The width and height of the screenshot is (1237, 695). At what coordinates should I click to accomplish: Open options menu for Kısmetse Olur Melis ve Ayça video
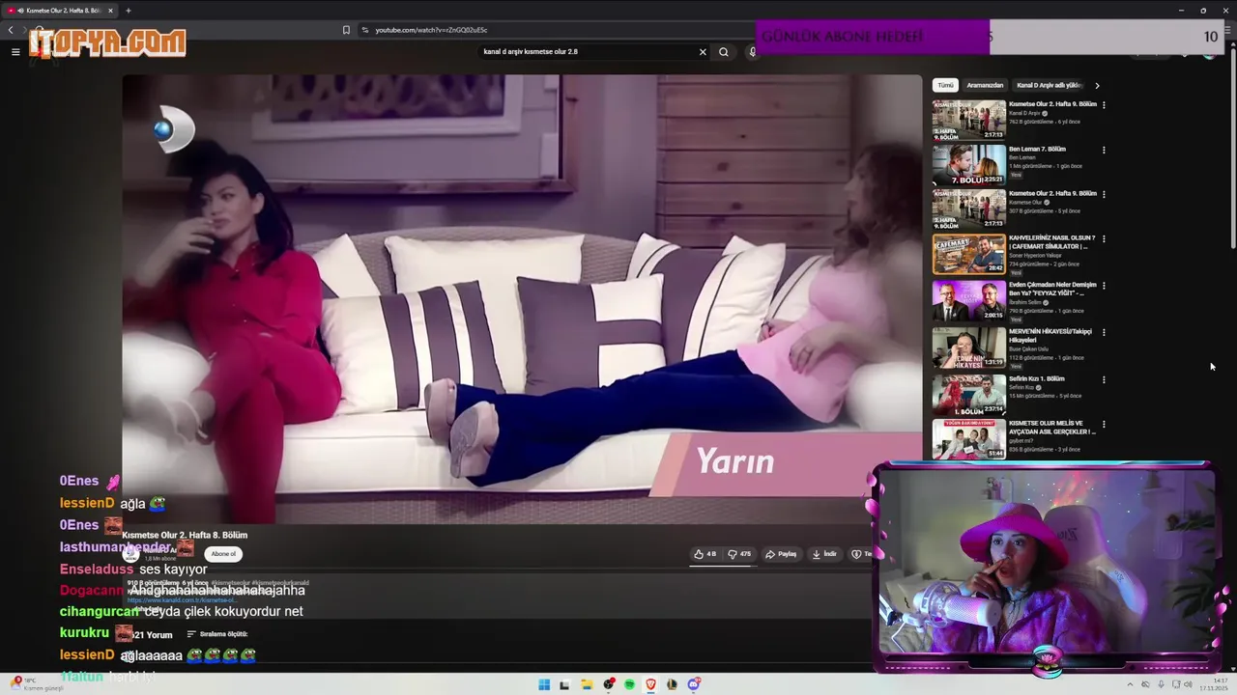[x=1104, y=424]
